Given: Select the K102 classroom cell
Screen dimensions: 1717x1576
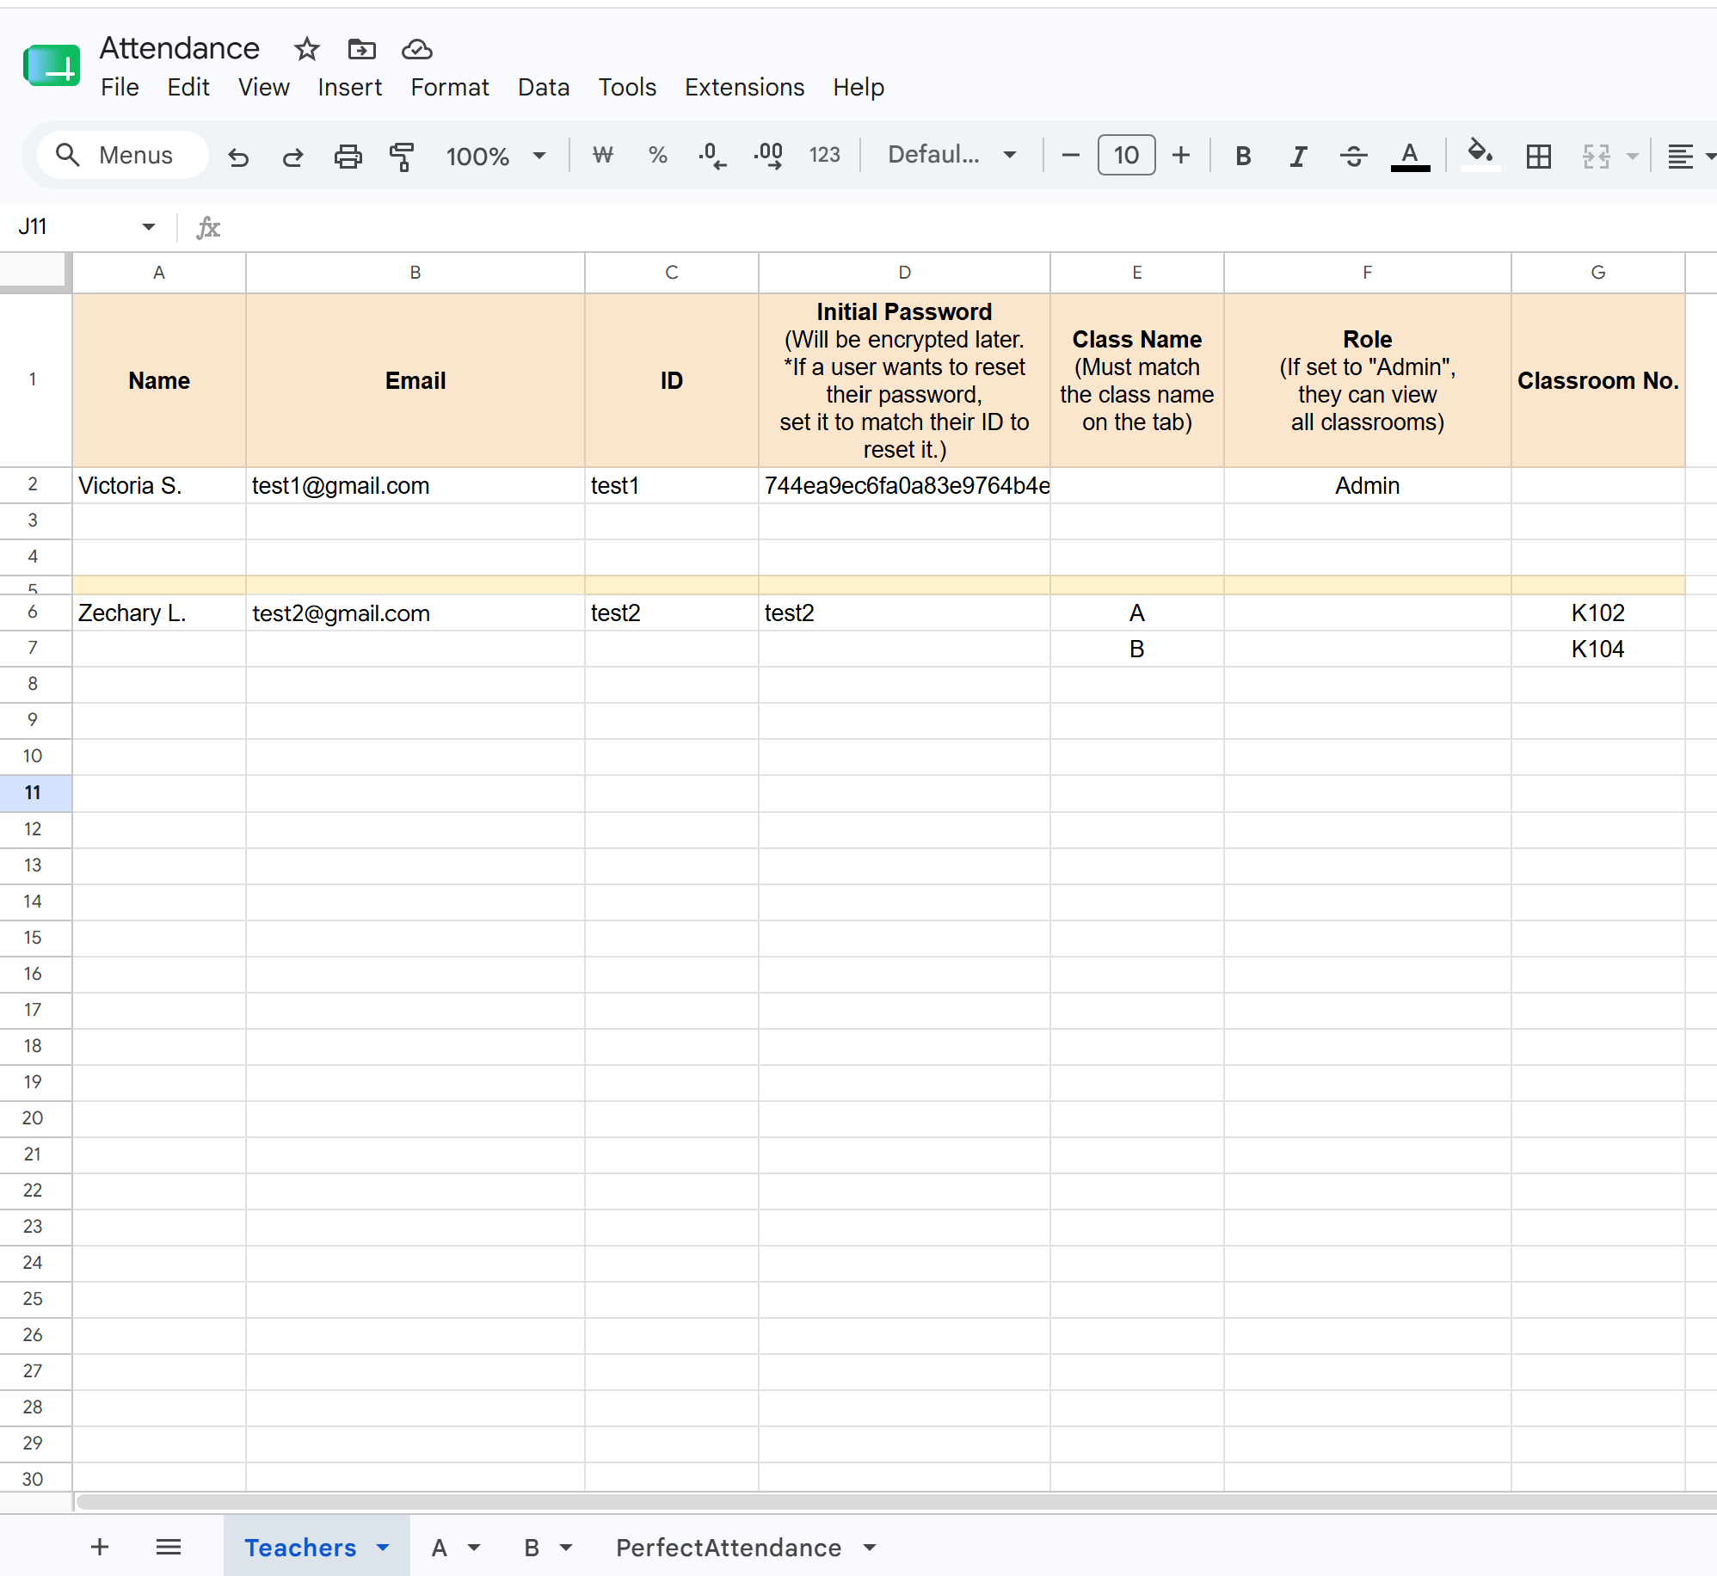Looking at the screenshot, I should pos(1597,613).
